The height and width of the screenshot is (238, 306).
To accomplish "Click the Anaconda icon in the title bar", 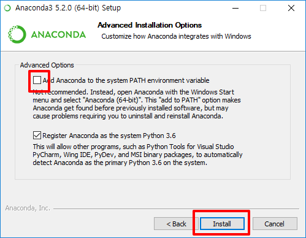I will (x=7, y=8).
